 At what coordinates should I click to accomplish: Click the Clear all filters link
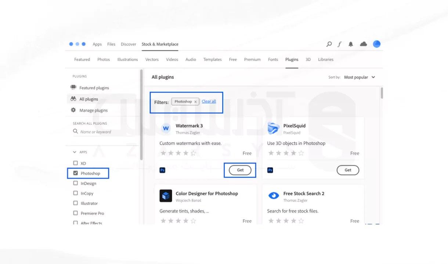[x=209, y=102]
